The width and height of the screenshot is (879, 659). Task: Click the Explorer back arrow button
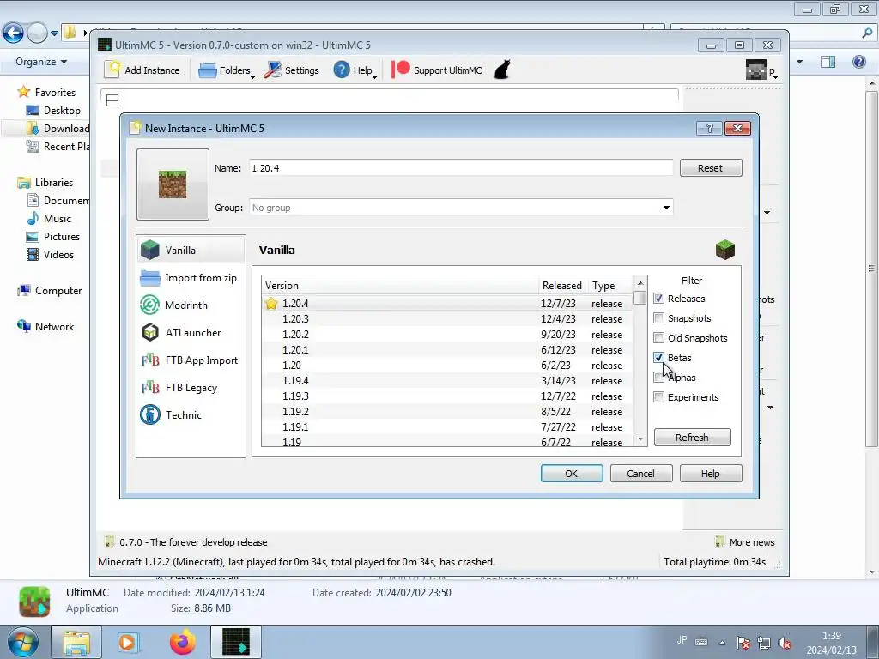13,33
